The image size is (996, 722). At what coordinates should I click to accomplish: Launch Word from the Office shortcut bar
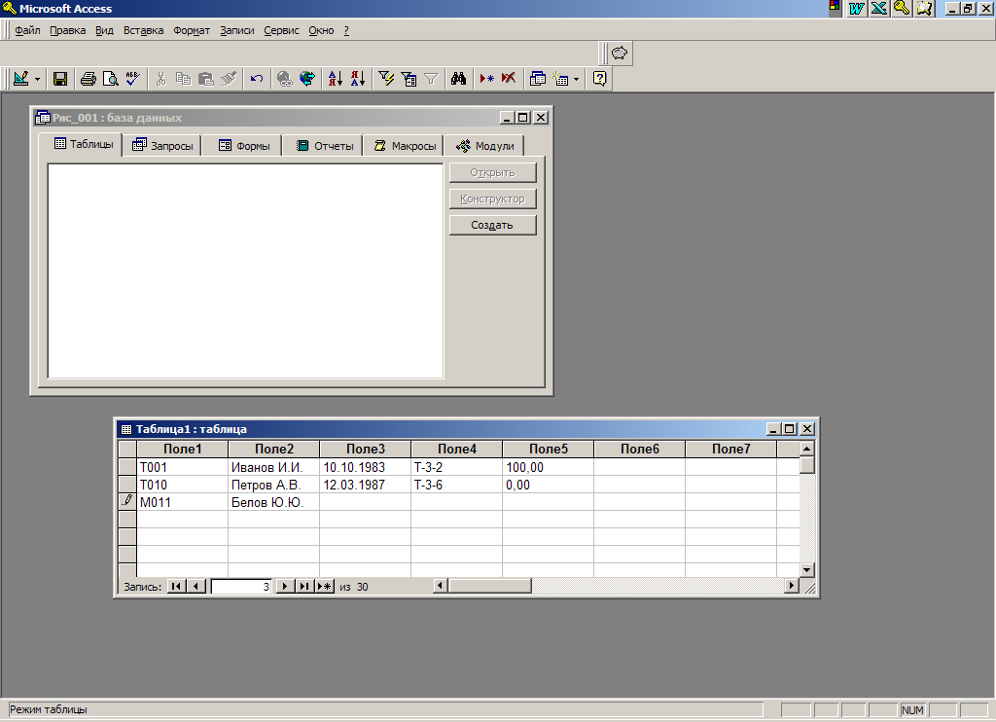[x=856, y=8]
